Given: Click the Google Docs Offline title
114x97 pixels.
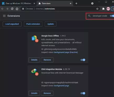Looking at the screenshot, I should point(50,36).
